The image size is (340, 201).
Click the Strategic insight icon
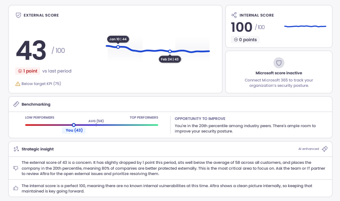coord(16,149)
